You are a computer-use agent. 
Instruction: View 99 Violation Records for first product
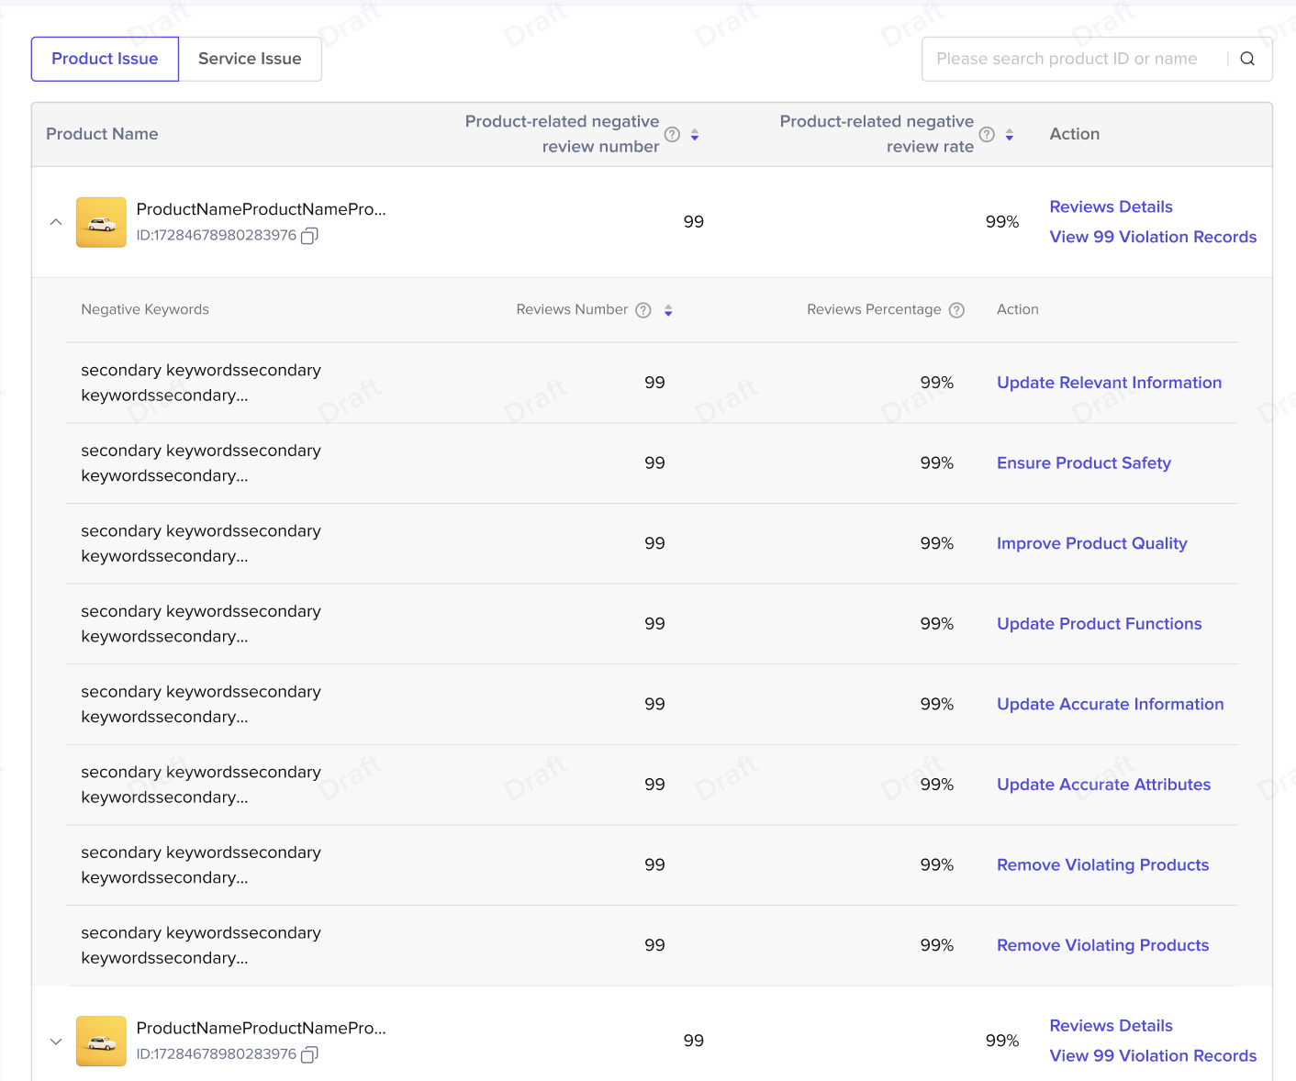coord(1153,237)
